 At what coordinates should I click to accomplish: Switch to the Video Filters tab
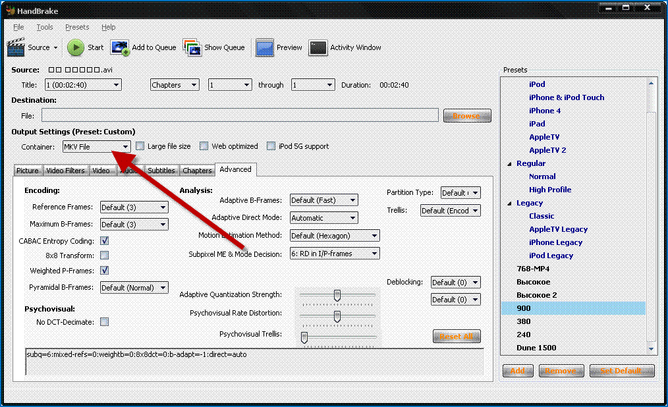(x=65, y=171)
